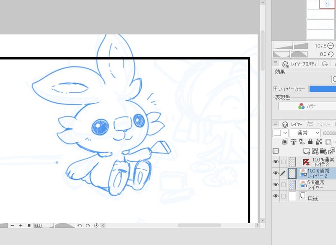Screen dimensions: 336x245
Task: Click horizontal scrollbar left arrow
Action: pyautogui.click(x=103, y=225)
